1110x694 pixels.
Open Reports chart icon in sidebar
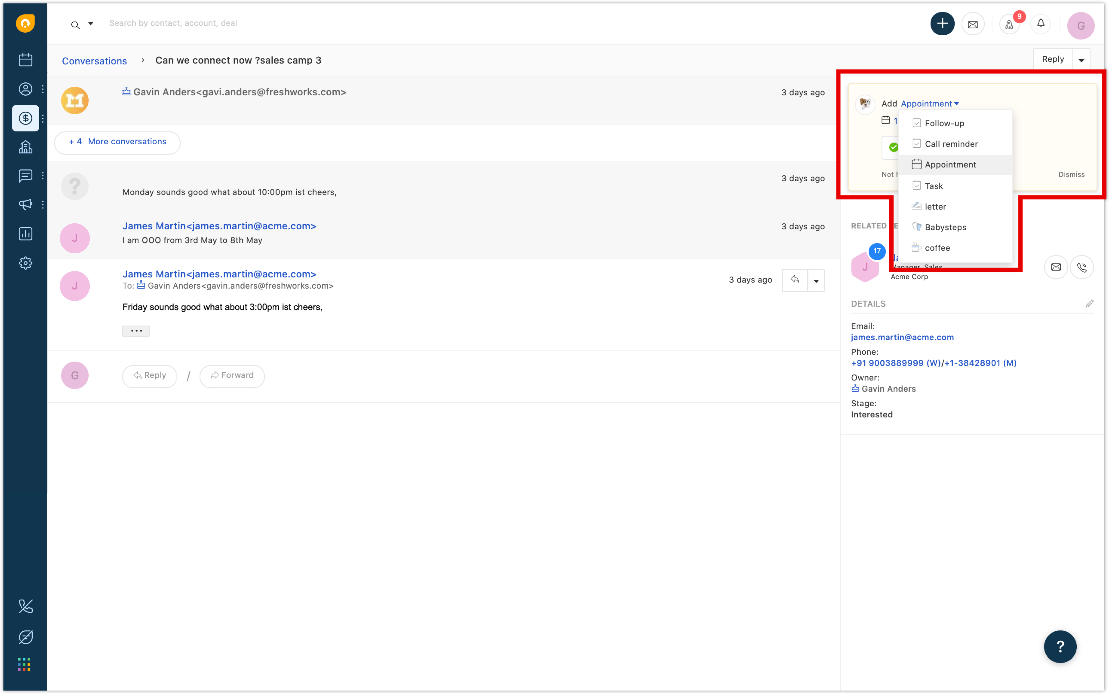(25, 234)
